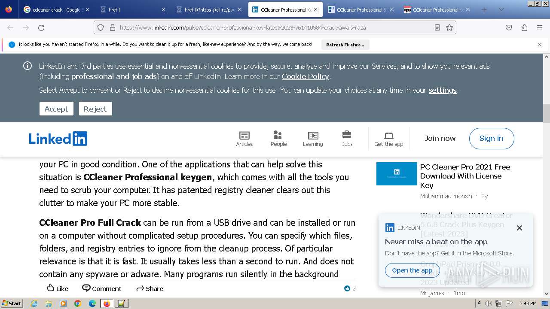Accept LinkedIn cookies
Image resolution: width=550 pixels, height=309 pixels.
(56, 109)
